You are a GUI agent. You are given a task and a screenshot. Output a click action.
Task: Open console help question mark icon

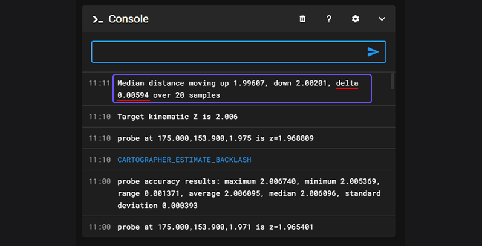329,19
